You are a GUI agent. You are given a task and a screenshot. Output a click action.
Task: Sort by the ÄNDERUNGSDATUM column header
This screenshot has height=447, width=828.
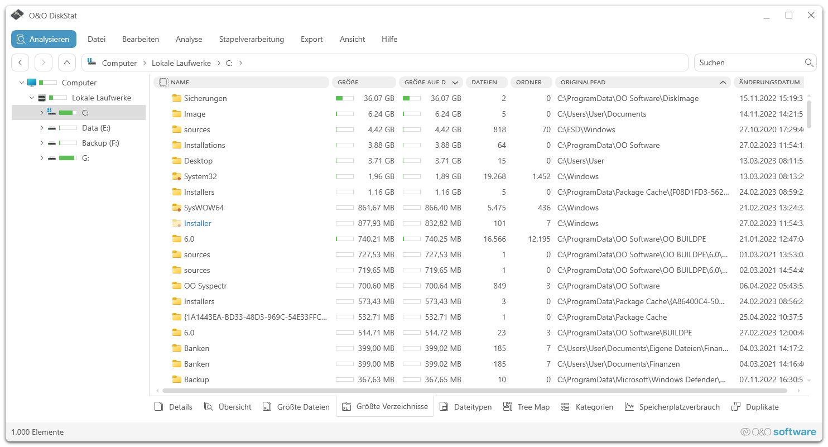[769, 82]
